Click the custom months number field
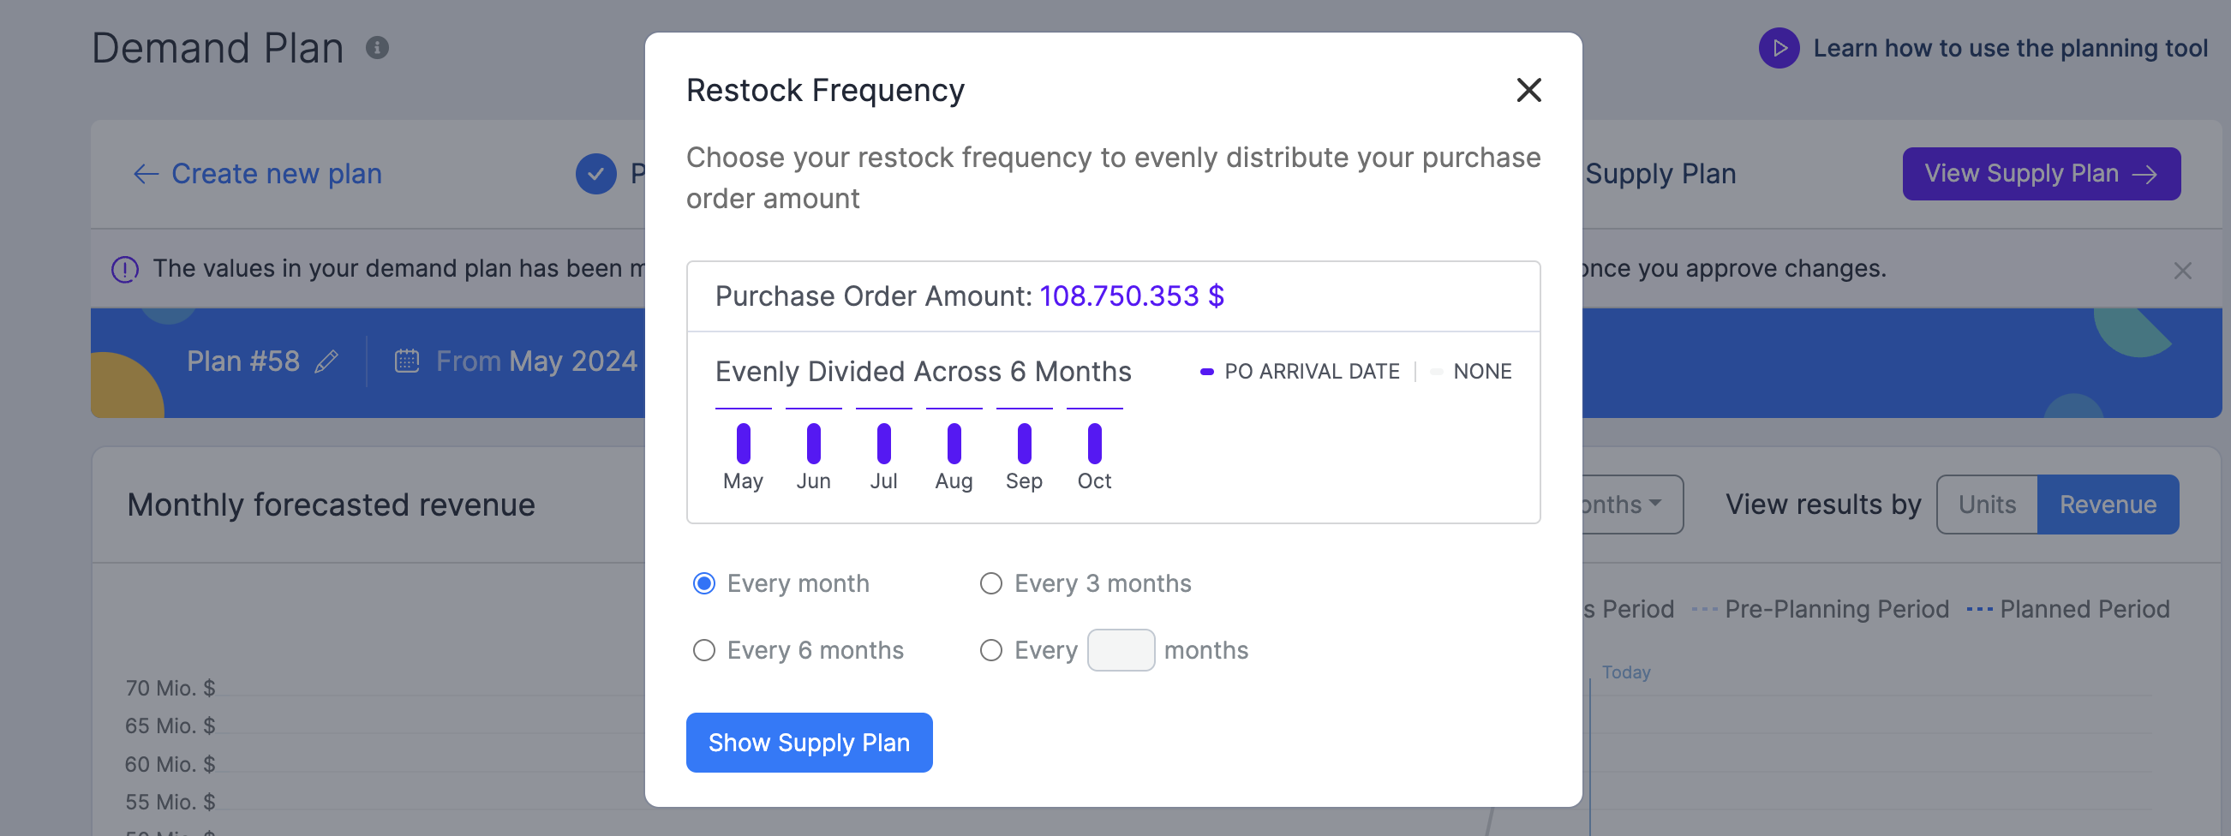Screen dimensions: 2231x836 [x=1121, y=650]
